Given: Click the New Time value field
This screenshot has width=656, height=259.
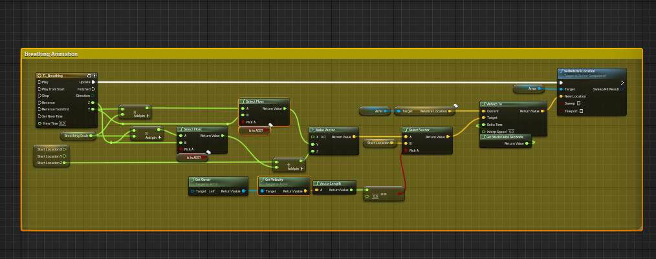Looking at the screenshot, I should (x=62, y=123).
